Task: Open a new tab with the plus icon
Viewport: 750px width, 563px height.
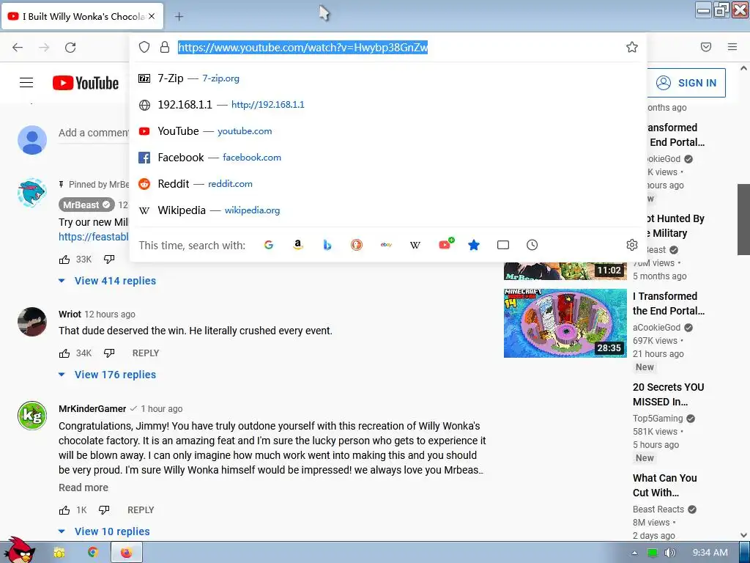Action: click(x=179, y=16)
